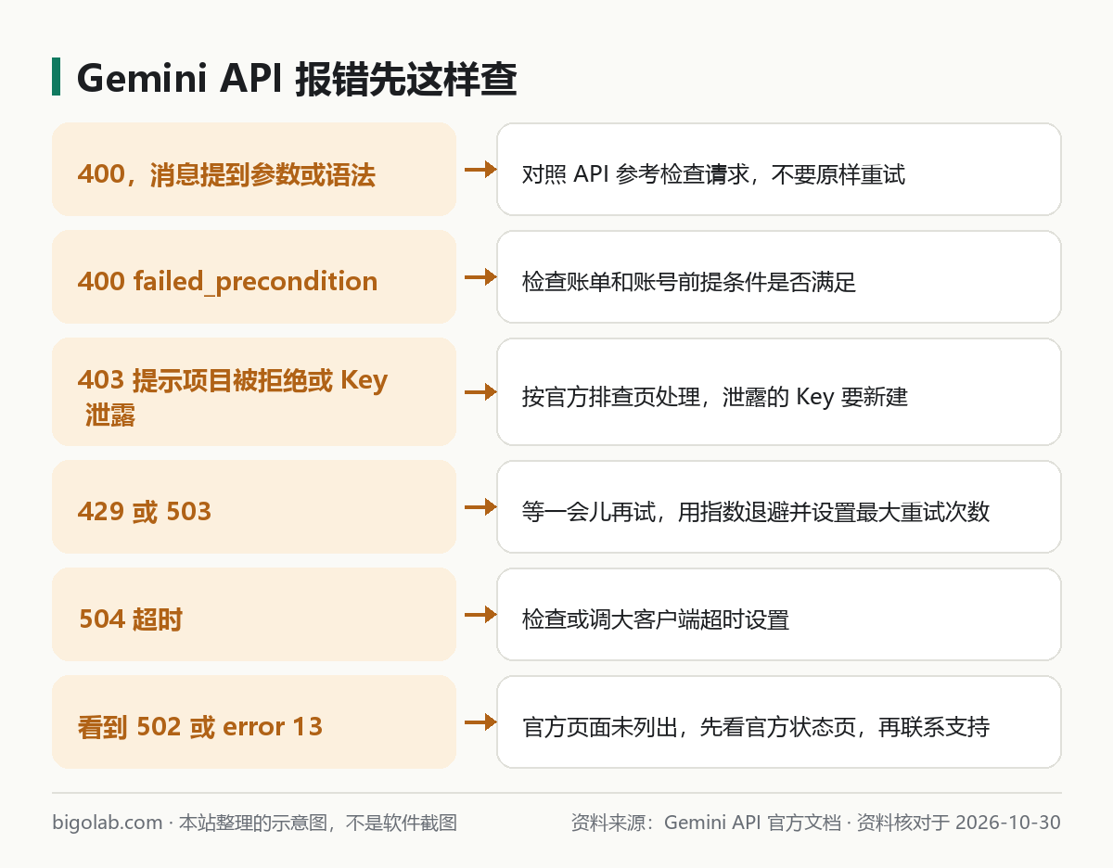Select the "400，消息提到参数或语法" card

(x=254, y=169)
